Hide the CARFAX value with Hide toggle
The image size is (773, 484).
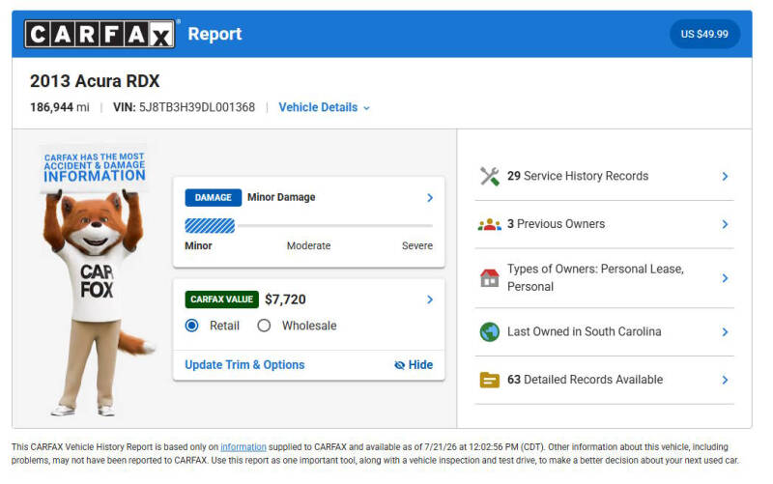(x=414, y=365)
